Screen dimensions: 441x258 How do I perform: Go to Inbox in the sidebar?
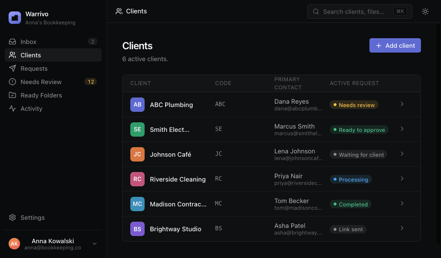tap(53, 42)
